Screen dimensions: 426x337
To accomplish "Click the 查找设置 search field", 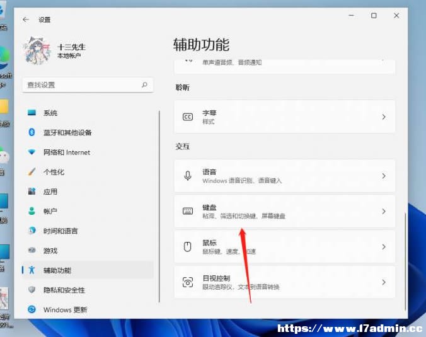I will tap(88, 85).
